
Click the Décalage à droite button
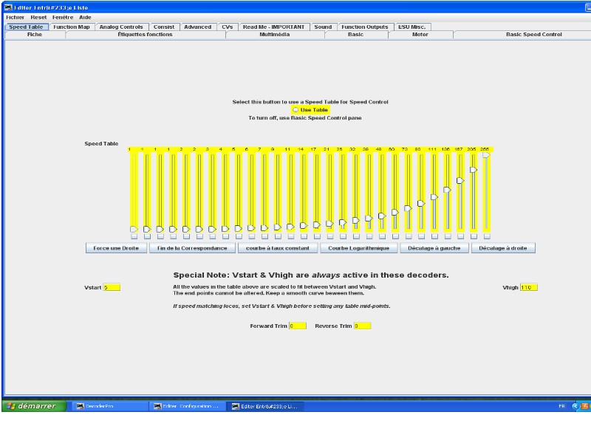click(x=503, y=248)
